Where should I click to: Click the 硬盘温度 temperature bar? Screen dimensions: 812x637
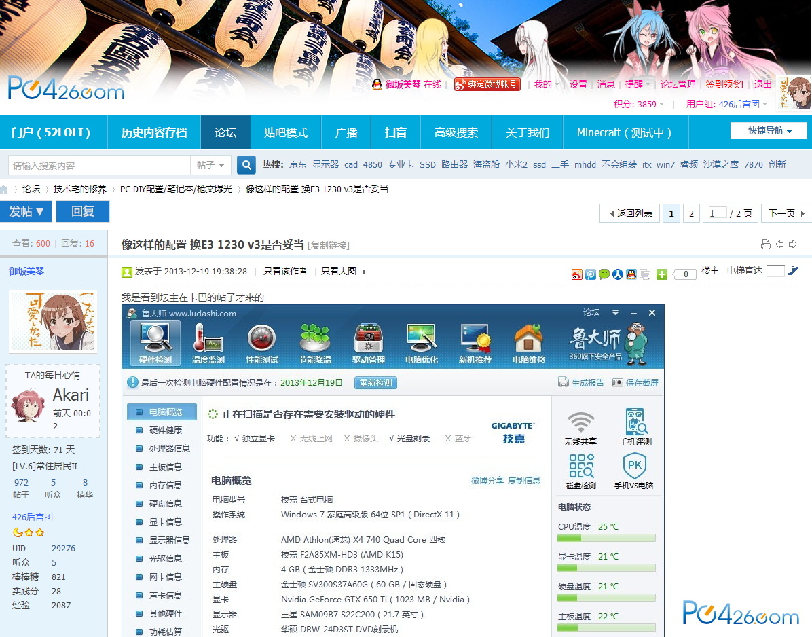(606, 598)
